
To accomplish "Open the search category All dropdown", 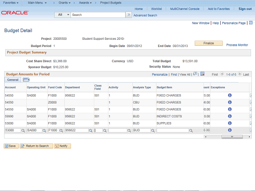I will click(63, 15).
